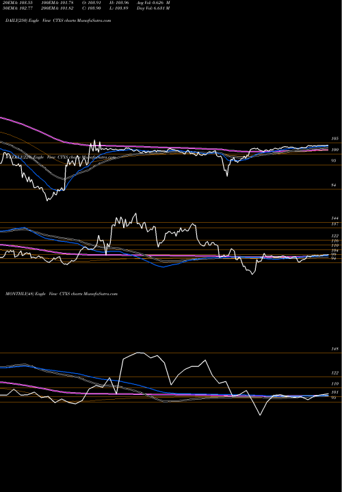Click the 110 price label on the monthly chart
Viewport: 342px width, 492px height.
pyautogui.click(x=334, y=384)
